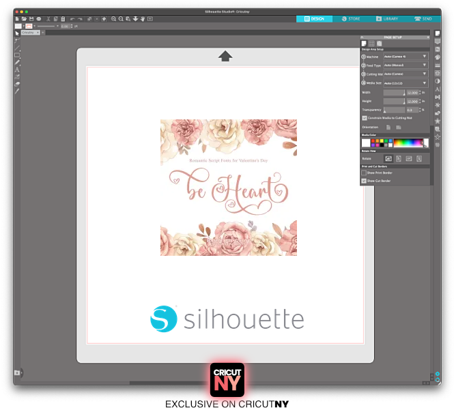Open the Machine dropdown
The width and height of the screenshot is (454, 412).
406,57
